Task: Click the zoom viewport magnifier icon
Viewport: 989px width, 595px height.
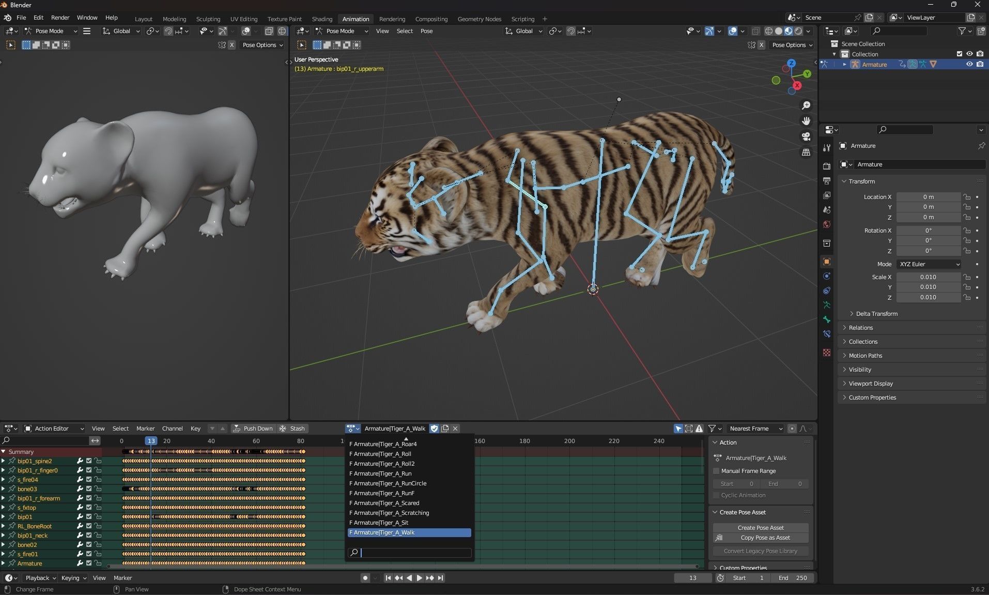Action: click(806, 105)
